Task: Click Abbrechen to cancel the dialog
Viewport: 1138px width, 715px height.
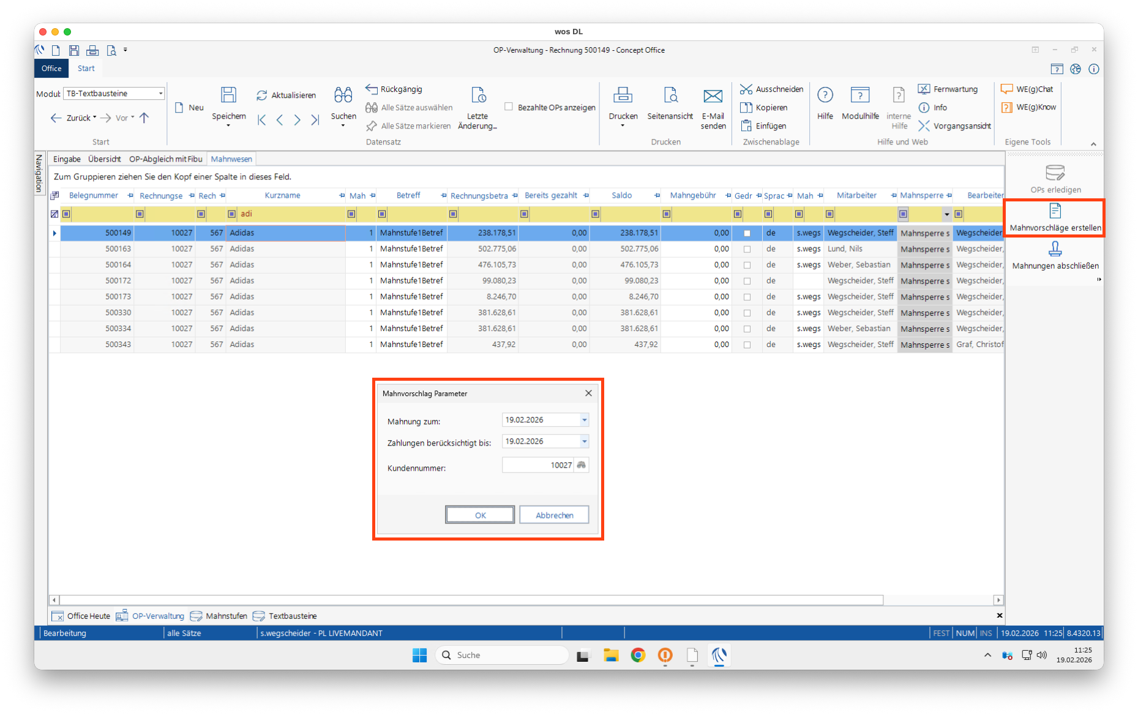Action: point(554,515)
